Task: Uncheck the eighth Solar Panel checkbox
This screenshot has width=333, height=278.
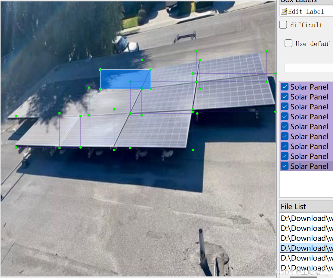Action: coord(285,156)
